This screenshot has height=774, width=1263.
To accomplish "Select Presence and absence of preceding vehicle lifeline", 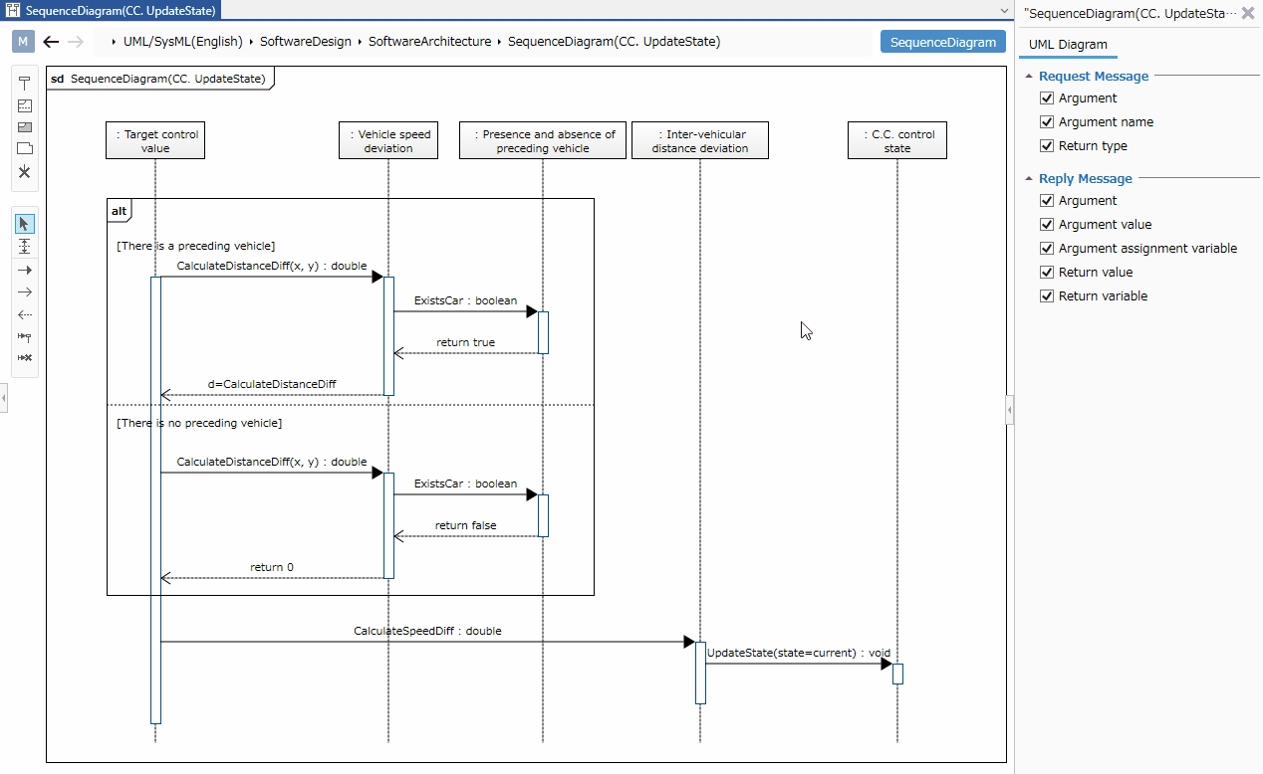I will [543, 140].
